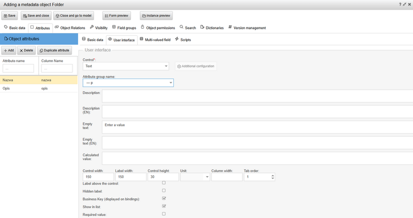The width and height of the screenshot is (413, 218).
Task: Delete the selected attribute
Action: (27, 50)
